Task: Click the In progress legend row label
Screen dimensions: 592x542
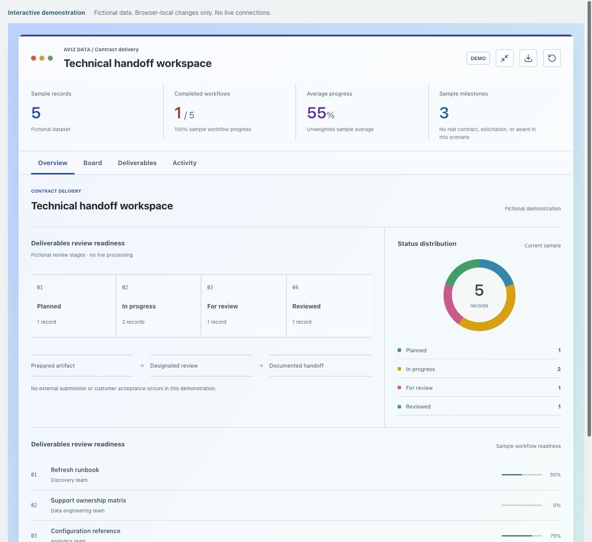Action: click(x=420, y=369)
